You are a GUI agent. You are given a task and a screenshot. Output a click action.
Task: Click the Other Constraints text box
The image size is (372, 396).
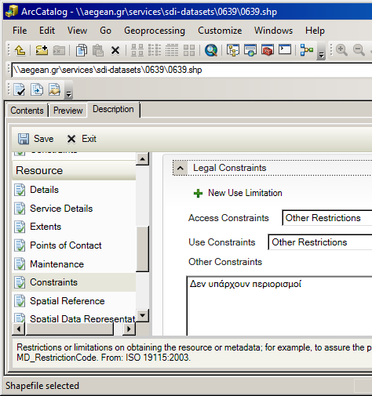(279, 306)
